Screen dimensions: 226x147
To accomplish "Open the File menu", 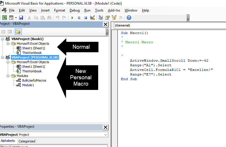I will pos(12,10).
